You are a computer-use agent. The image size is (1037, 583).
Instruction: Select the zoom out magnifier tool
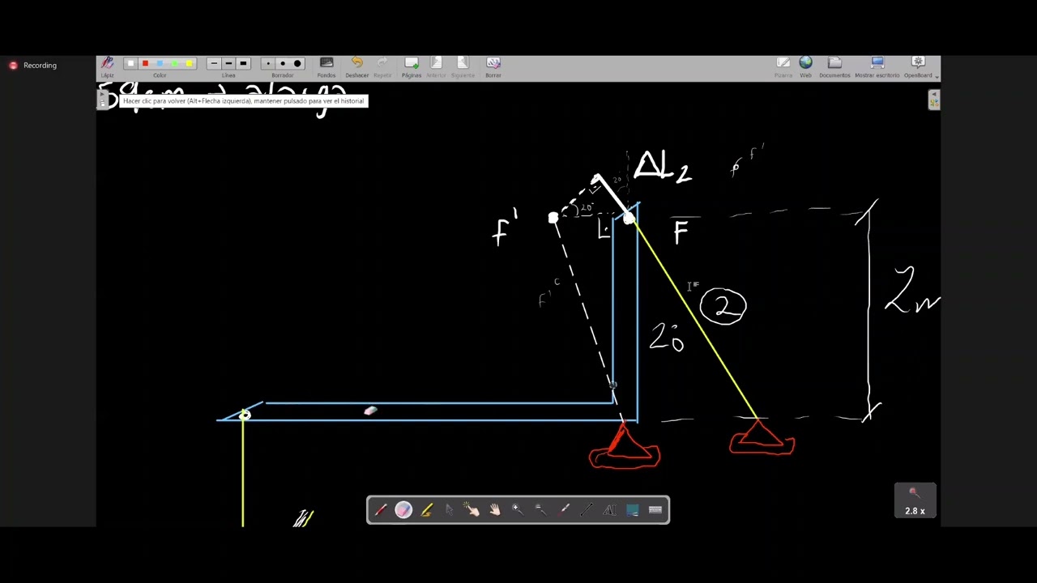540,510
